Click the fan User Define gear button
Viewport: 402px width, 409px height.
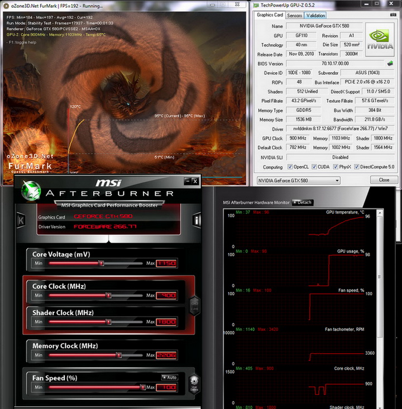(x=194, y=383)
